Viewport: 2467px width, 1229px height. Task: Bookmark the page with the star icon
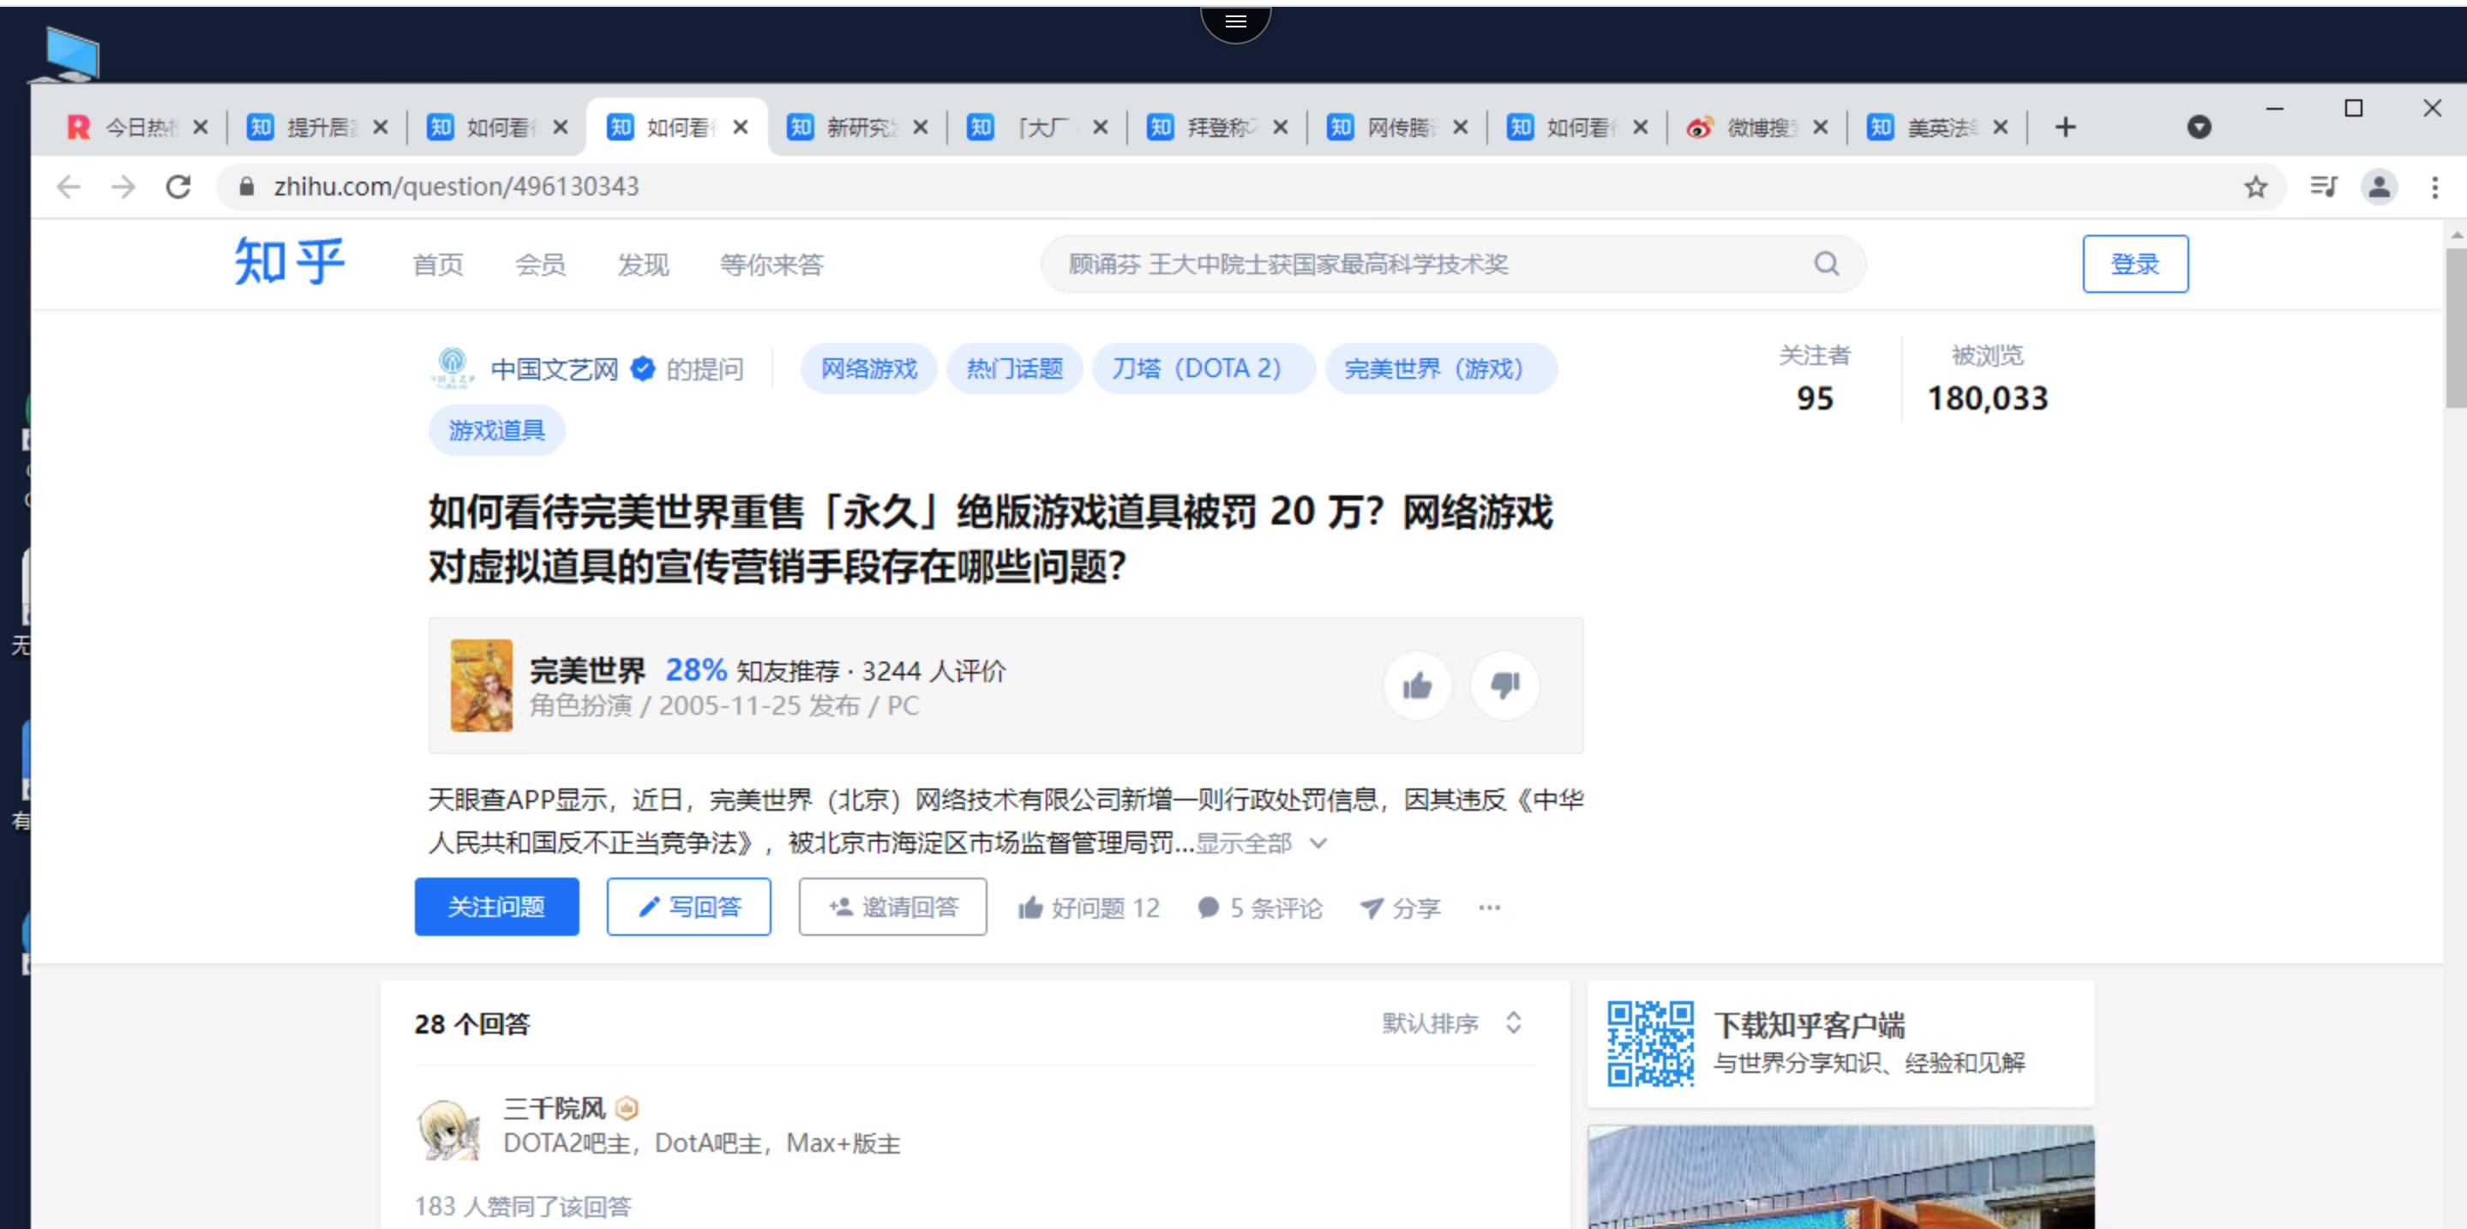(2255, 187)
